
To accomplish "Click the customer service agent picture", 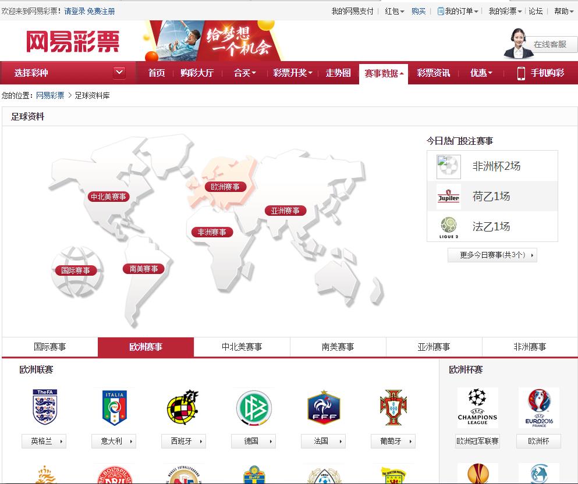I will click(x=518, y=42).
